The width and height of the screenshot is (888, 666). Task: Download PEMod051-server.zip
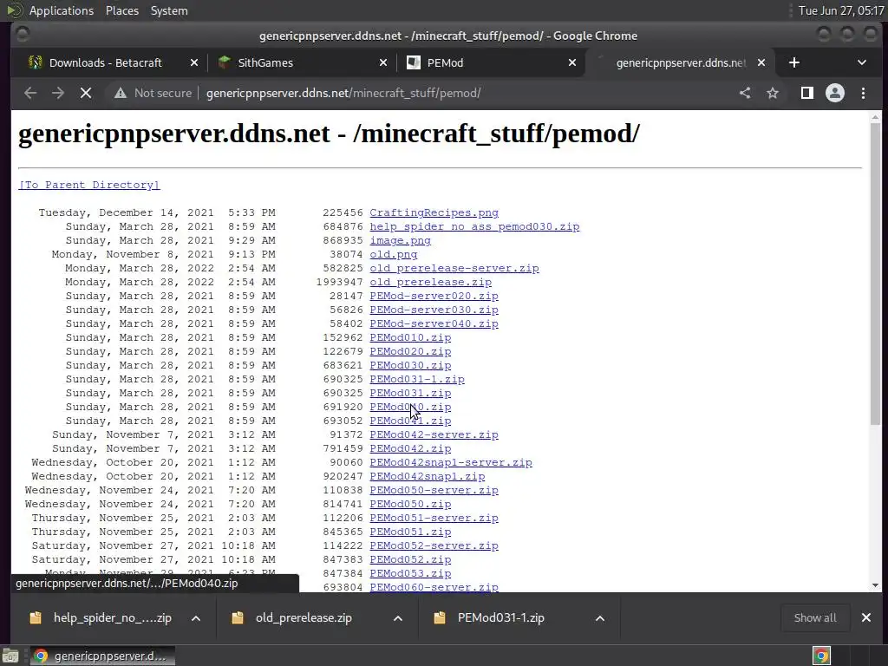434,518
